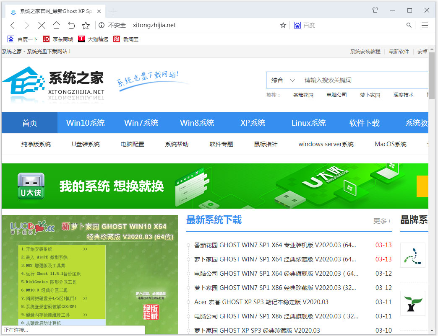Screen dimensions: 438x336
Task: Open new tab with plus button
Action: 113,11
